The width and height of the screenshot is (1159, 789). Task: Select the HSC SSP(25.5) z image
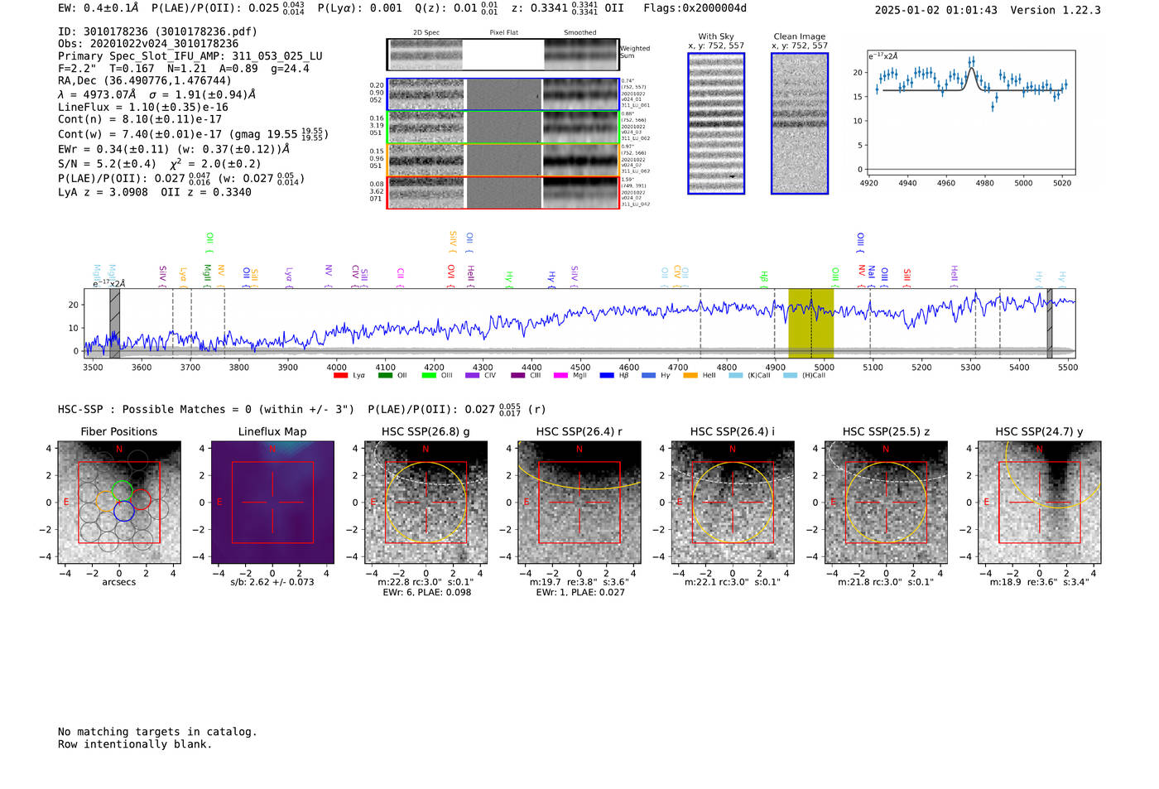point(886,503)
